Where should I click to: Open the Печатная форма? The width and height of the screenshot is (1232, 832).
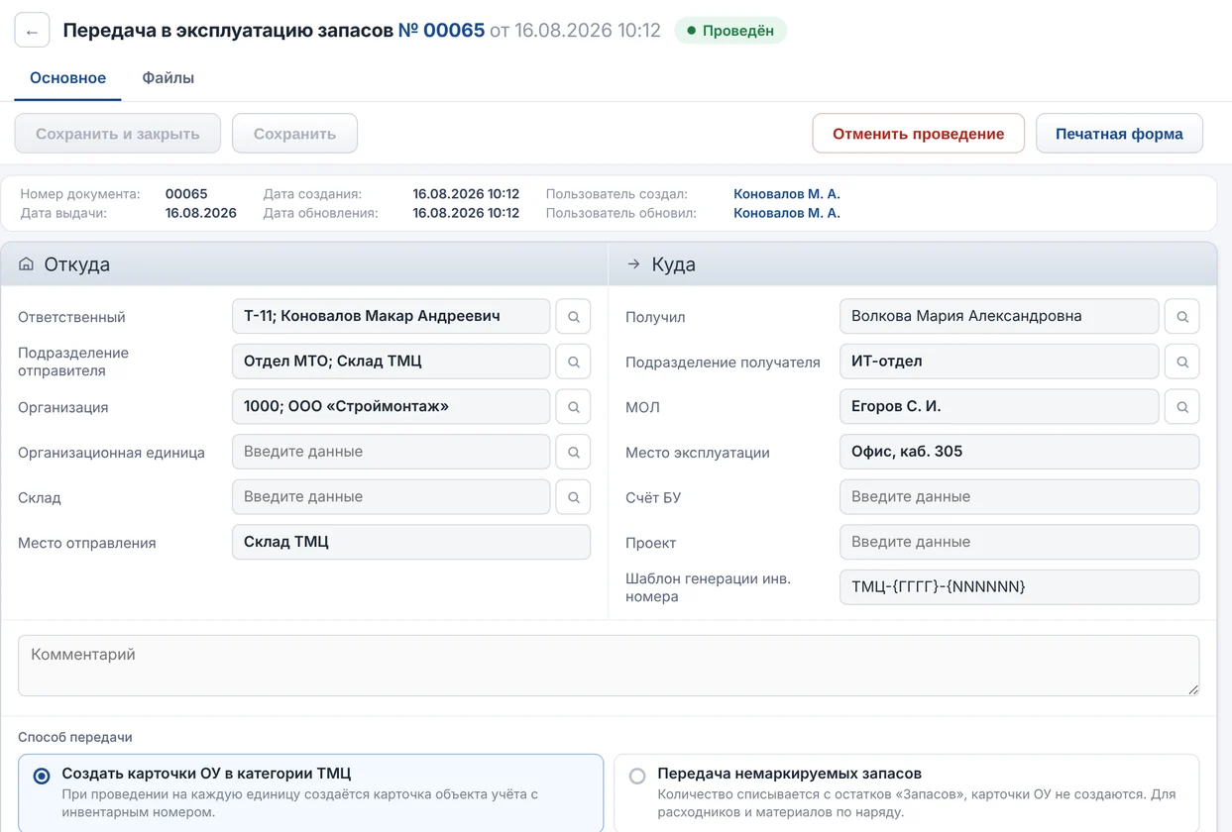click(1119, 134)
